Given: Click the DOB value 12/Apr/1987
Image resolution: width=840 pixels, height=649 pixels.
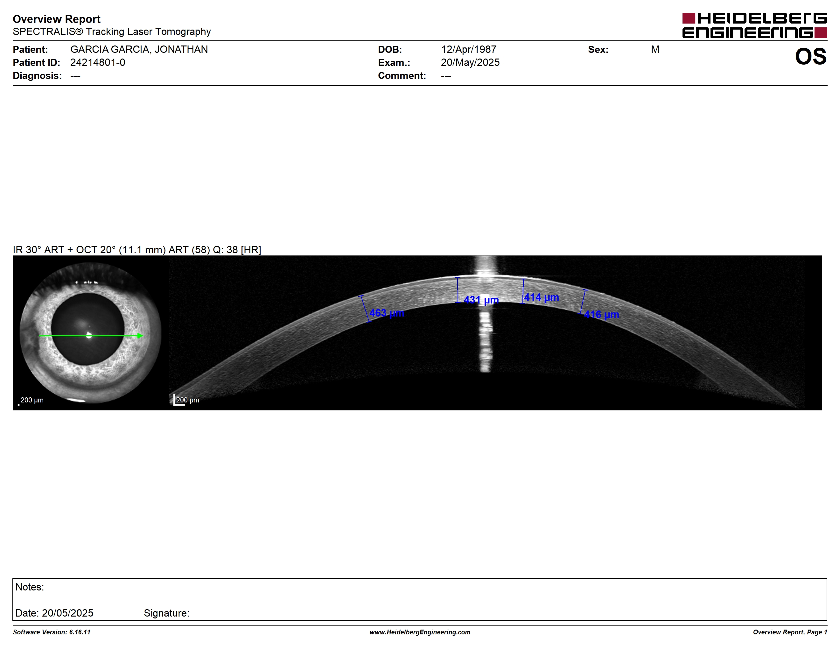Looking at the screenshot, I should click(x=468, y=49).
